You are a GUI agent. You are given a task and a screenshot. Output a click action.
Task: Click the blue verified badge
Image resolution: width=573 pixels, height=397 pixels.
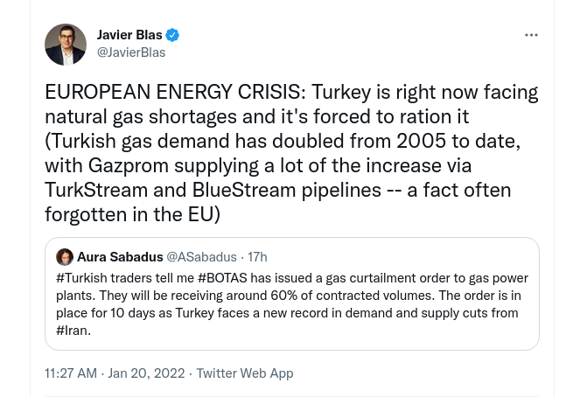[x=173, y=35]
